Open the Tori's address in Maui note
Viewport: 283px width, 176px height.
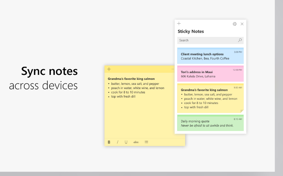tap(210, 73)
